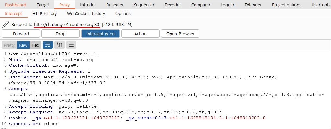Click the Accept-Language header line
The image size is (331, 129).
point(115,112)
